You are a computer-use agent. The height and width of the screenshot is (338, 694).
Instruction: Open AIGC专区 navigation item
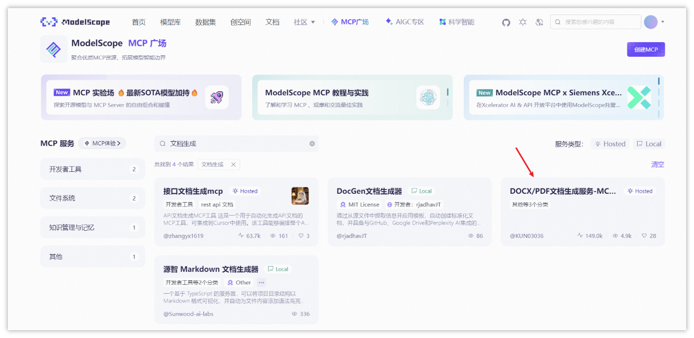[x=405, y=22]
